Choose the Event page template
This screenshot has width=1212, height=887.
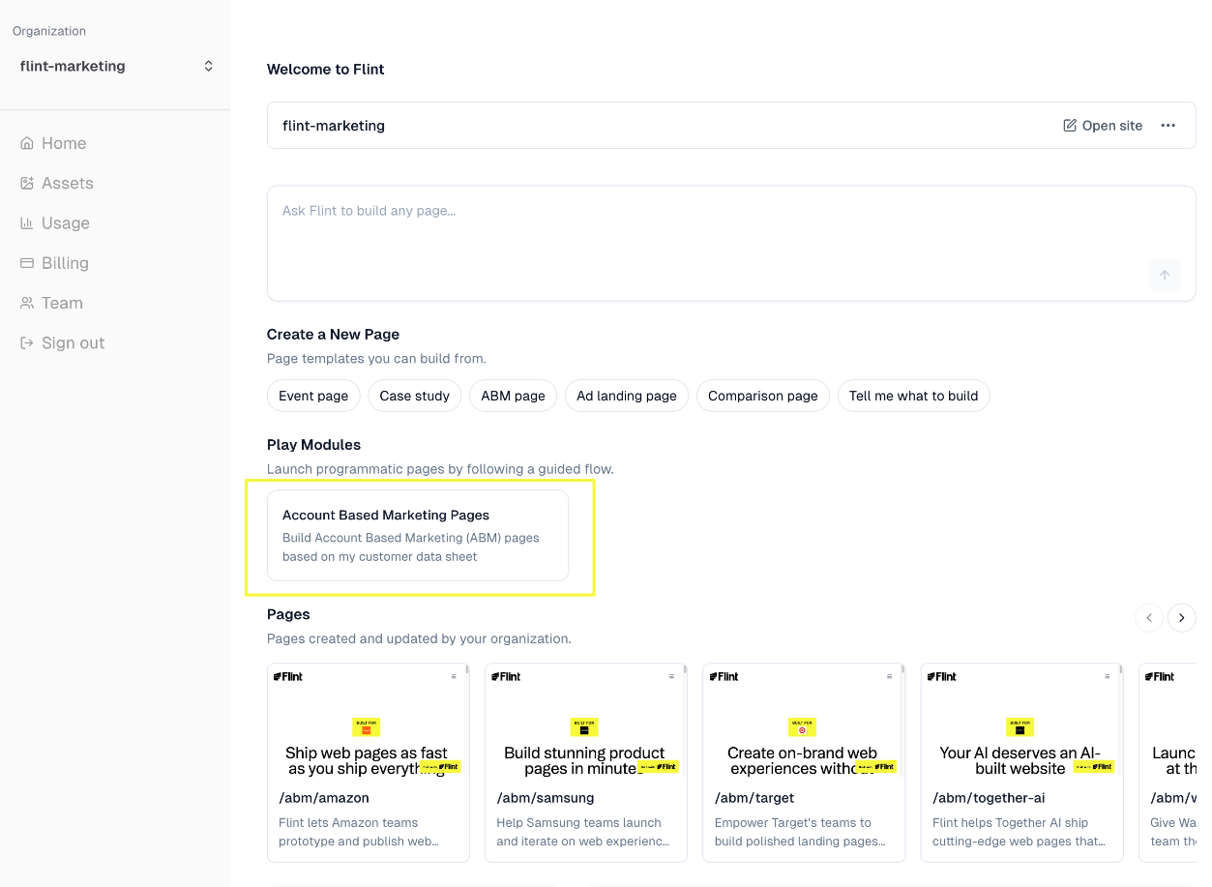pyautogui.click(x=313, y=396)
